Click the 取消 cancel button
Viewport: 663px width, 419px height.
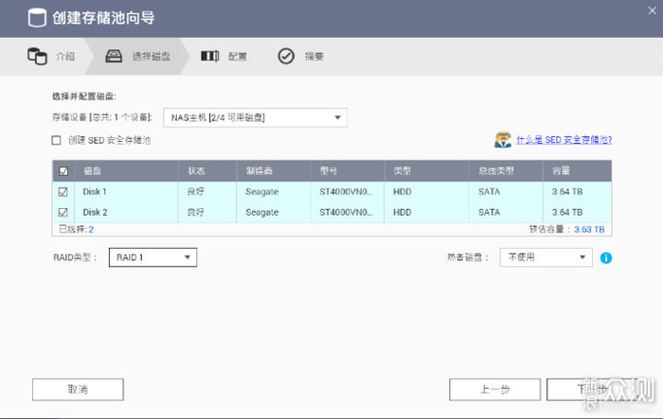point(78,390)
